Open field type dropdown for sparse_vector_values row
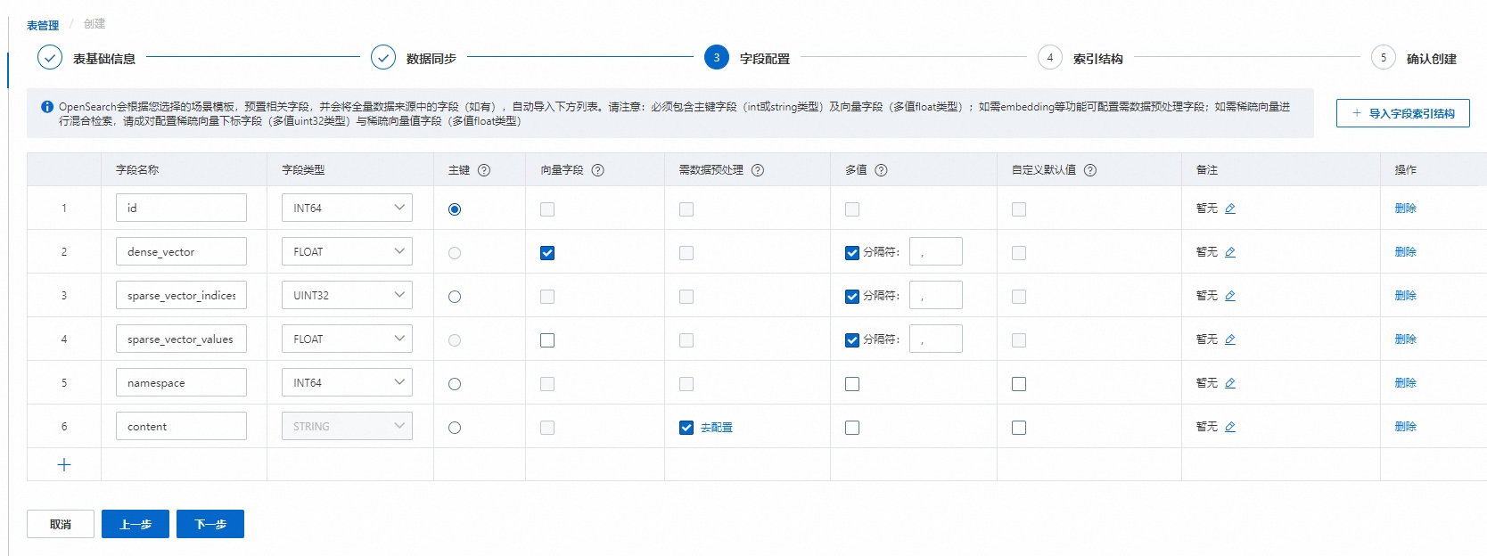 click(x=347, y=339)
